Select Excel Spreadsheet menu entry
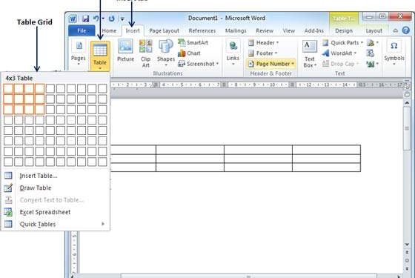The image size is (415, 278). pos(56,212)
